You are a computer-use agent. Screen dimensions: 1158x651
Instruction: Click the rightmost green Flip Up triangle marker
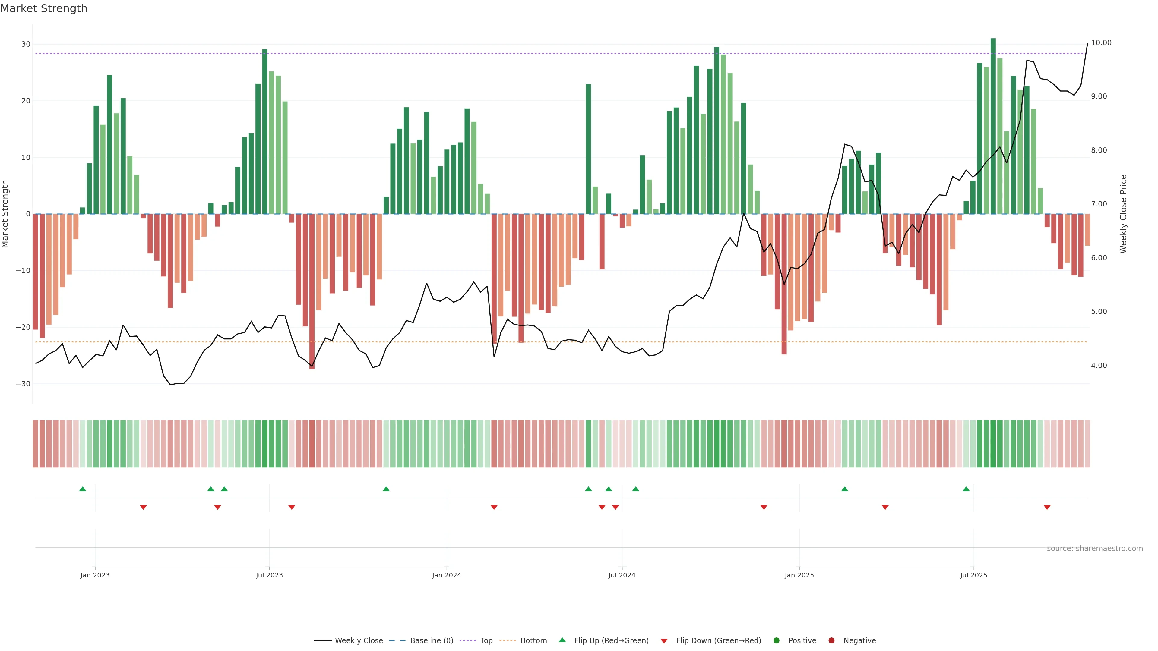tap(966, 489)
